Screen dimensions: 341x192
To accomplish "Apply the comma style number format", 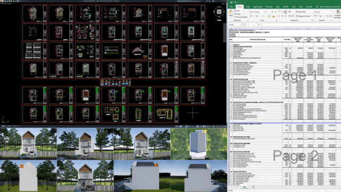I will pos(323,16).
